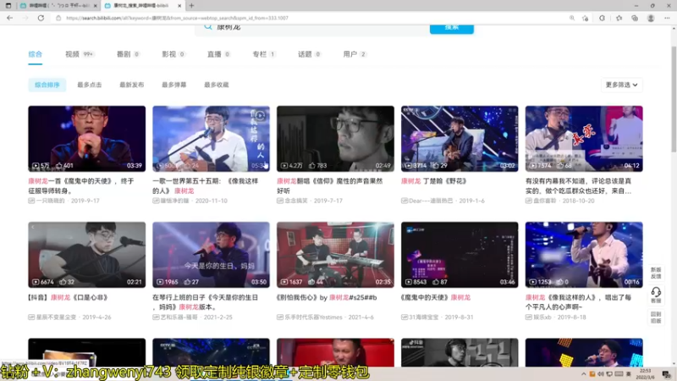Select 综合排序 sort option
The width and height of the screenshot is (677, 381).
(x=47, y=86)
